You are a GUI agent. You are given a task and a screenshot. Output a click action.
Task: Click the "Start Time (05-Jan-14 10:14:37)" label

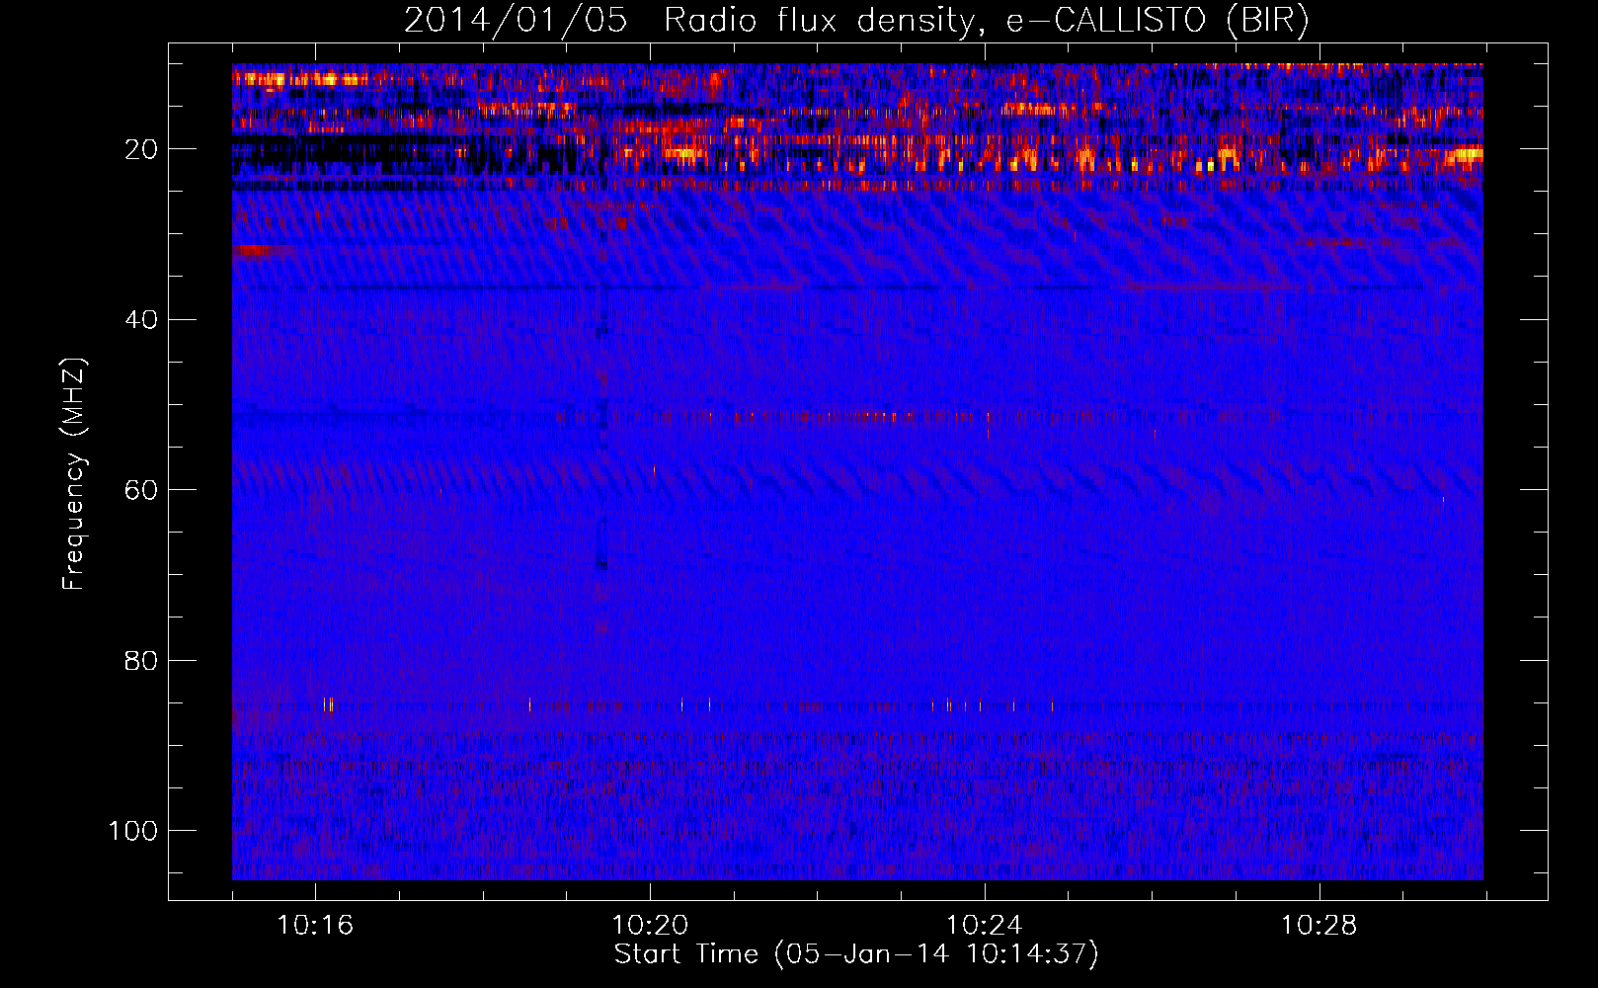856,954
